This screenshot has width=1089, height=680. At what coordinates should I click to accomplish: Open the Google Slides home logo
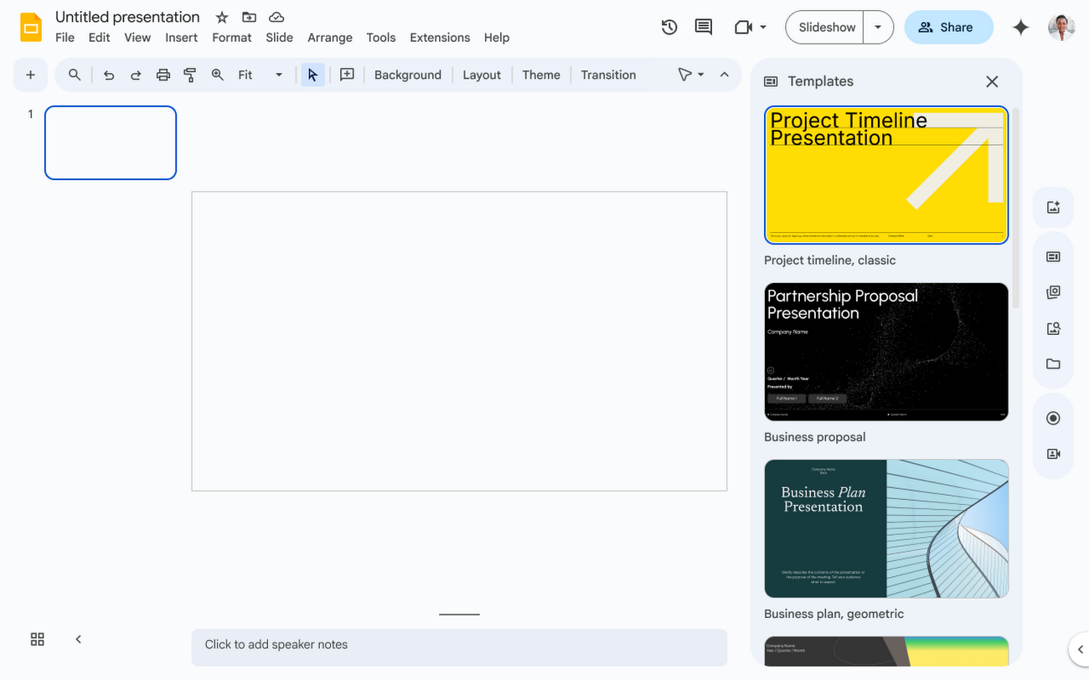click(31, 27)
